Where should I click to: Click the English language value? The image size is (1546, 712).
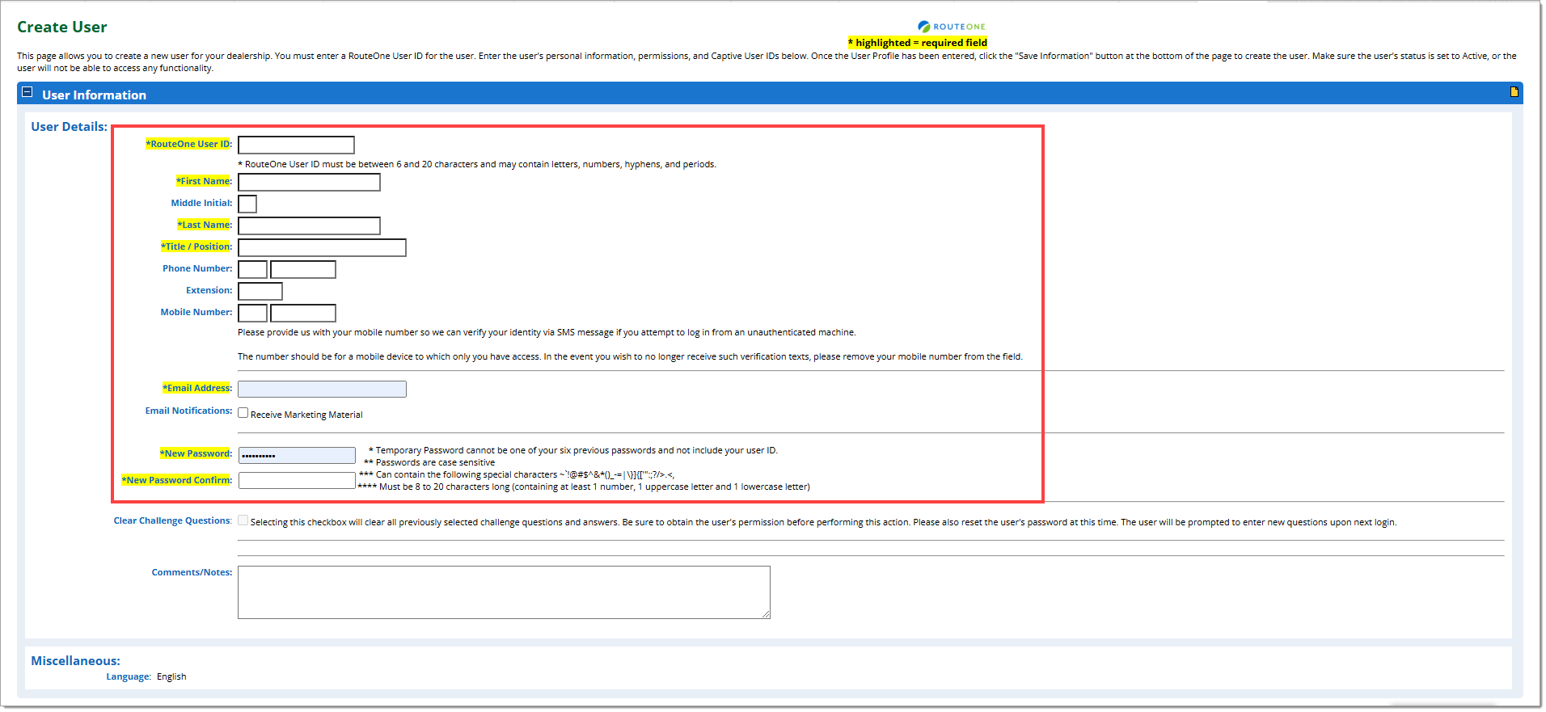(x=171, y=676)
